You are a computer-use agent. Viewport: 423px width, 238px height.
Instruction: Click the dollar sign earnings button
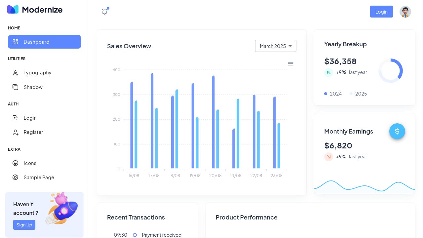pos(397,131)
